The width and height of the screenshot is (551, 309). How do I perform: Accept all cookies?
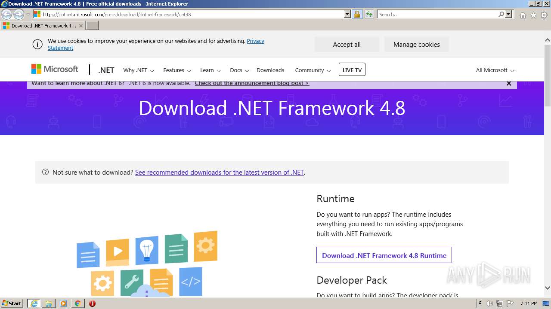coord(347,45)
